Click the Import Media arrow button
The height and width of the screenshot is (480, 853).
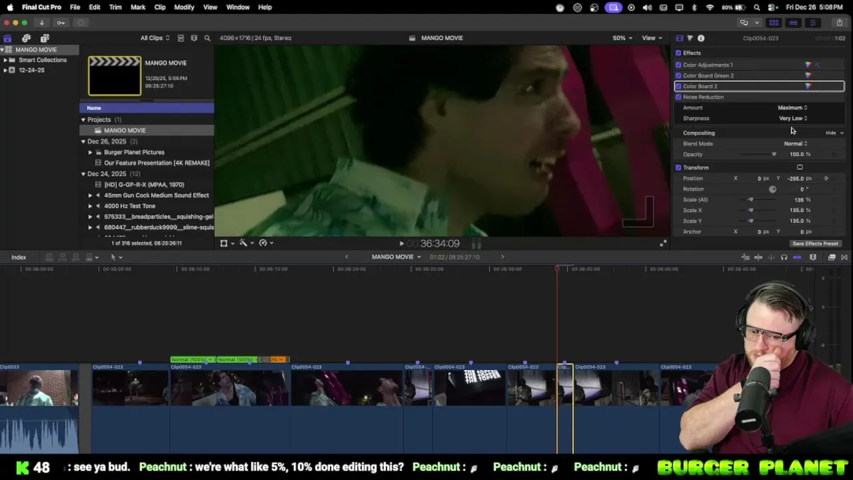pyautogui.click(x=41, y=23)
